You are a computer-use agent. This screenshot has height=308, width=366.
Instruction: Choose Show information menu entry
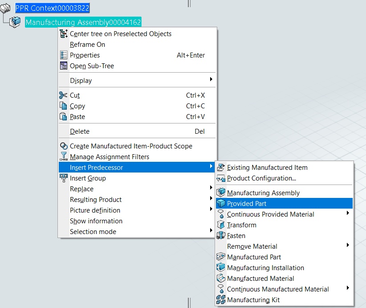click(x=137, y=221)
